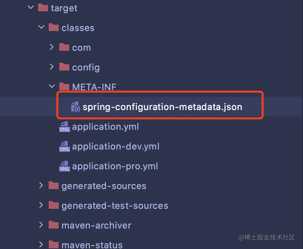
Task: Click the classes folder icon
Action: pos(54,28)
